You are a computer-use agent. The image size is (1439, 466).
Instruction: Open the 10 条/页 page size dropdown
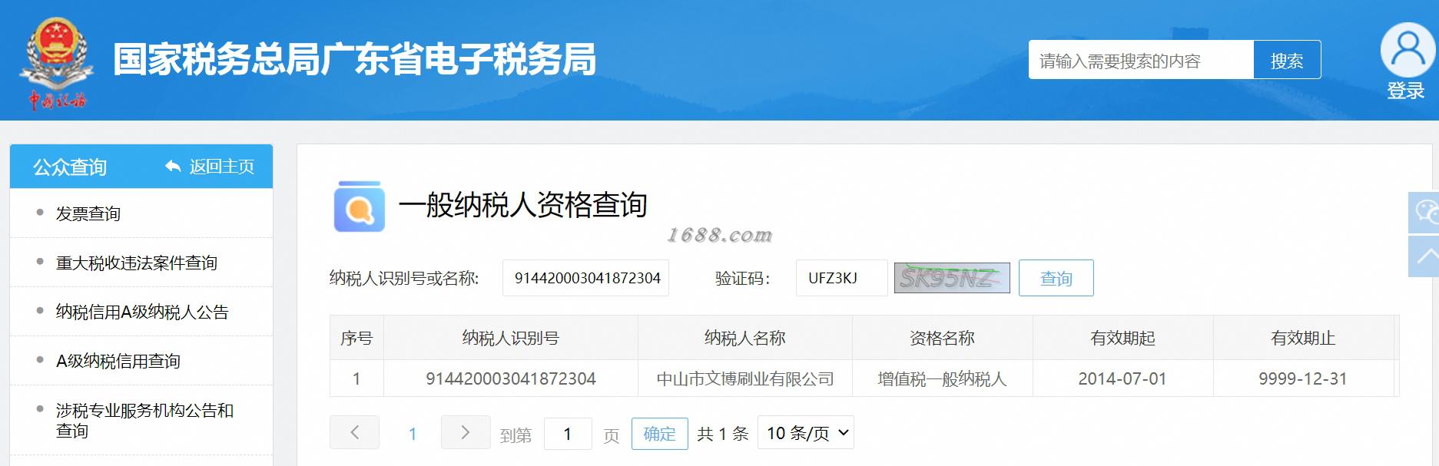point(805,433)
